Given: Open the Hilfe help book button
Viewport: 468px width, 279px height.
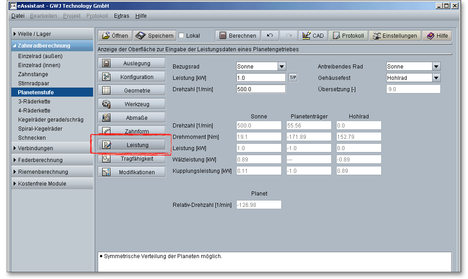Looking at the screenshot, I should (x=437, y=36).
